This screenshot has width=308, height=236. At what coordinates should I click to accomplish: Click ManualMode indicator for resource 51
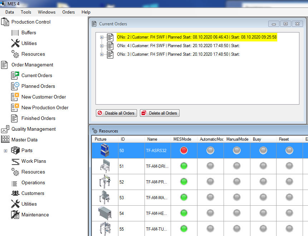(x=237, y=166)
